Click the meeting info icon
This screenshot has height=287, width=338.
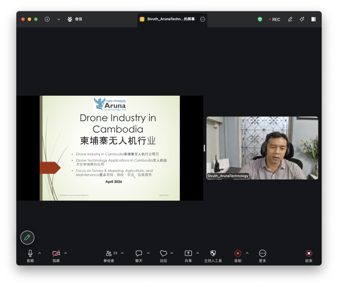click(47, 19)
